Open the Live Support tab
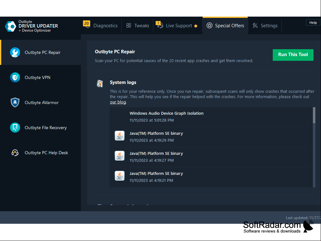The image size is (321, 241). pyautogui.click(x=178, y=26)
